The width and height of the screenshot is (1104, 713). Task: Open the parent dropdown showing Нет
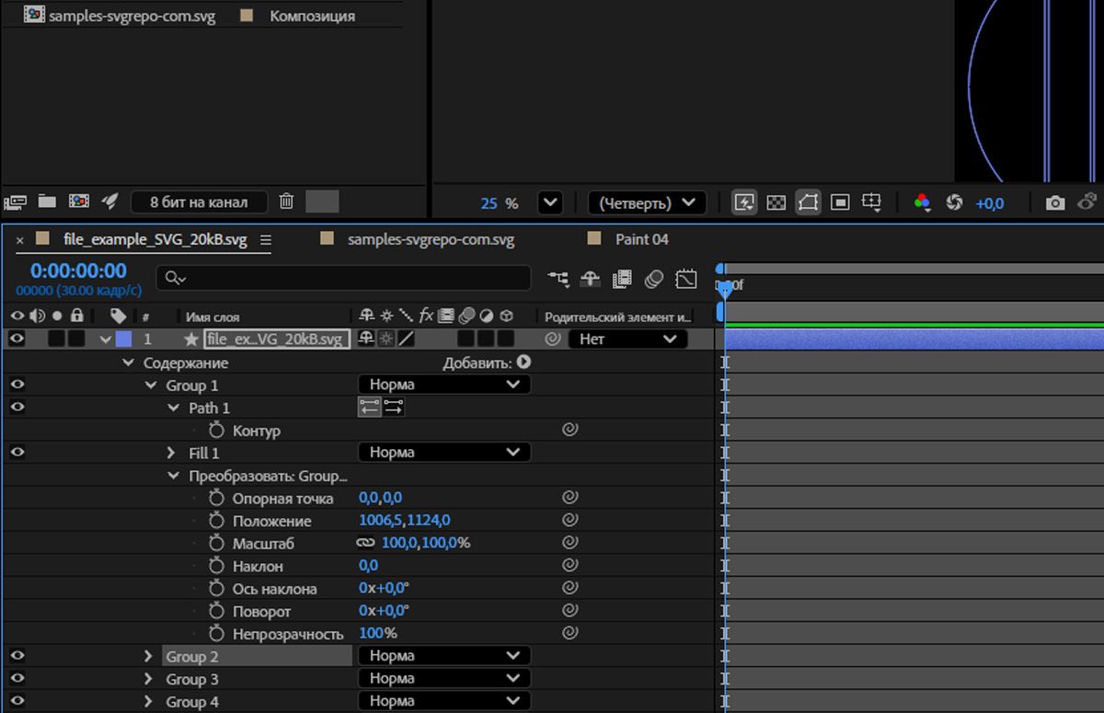pos(627,339)
